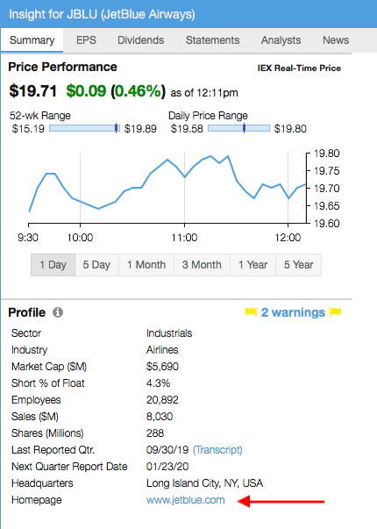The width and height of the screenshot is (377, 529).
Task: Select the Industrials sector value
Action: pyautogui.click(x=169, y=333)
